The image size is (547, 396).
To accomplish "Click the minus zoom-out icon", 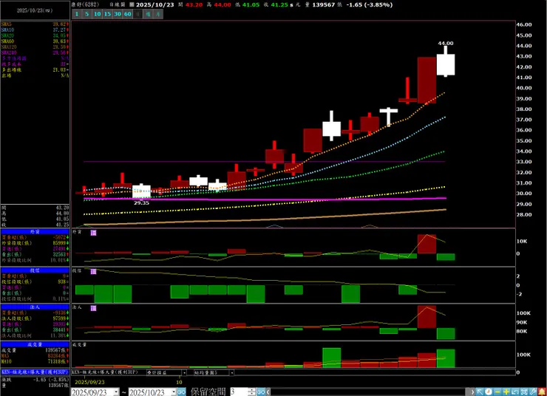I will point(497,392).
